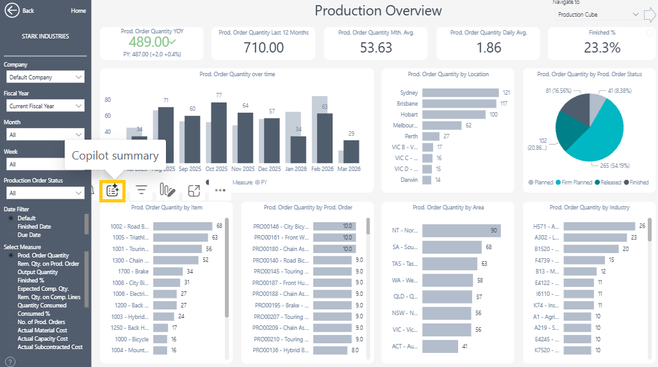Viewport: 658px width, 367px height.
Task: Open the more options ellipsis menu
Action: pos(220,190)
